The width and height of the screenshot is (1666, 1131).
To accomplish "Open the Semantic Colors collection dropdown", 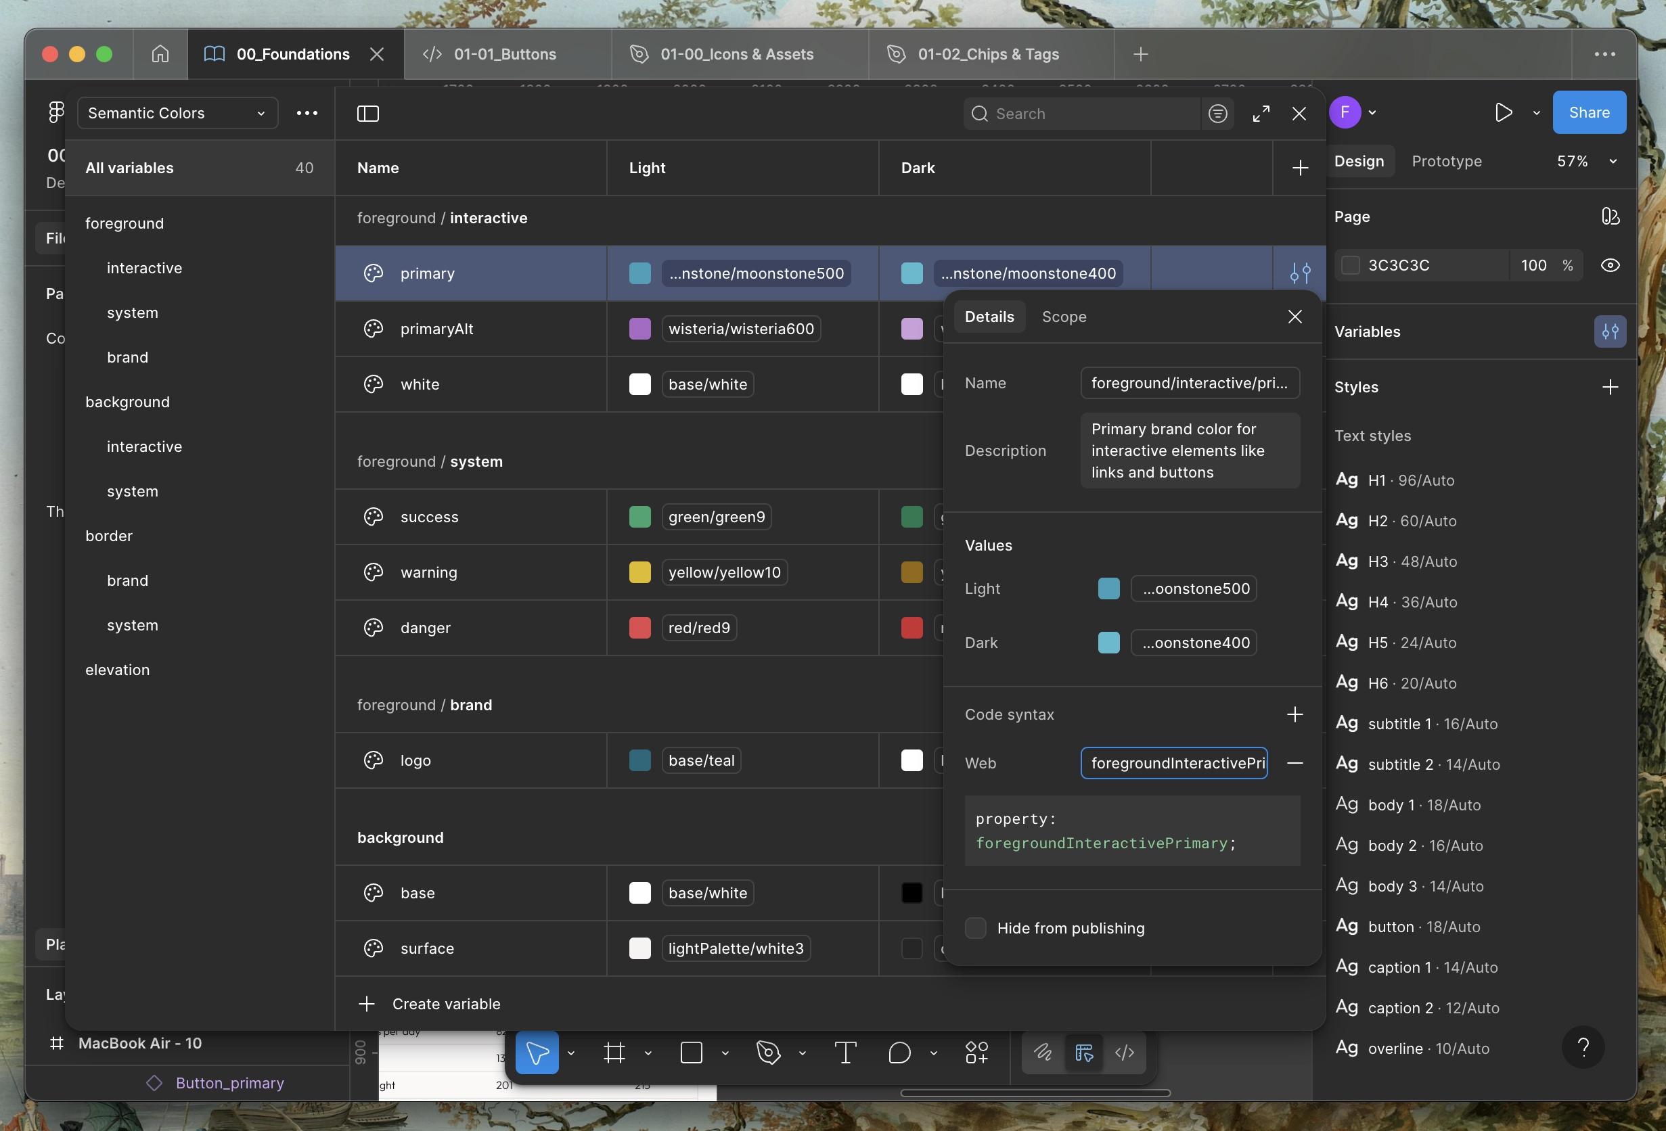I will click(177, 113).
